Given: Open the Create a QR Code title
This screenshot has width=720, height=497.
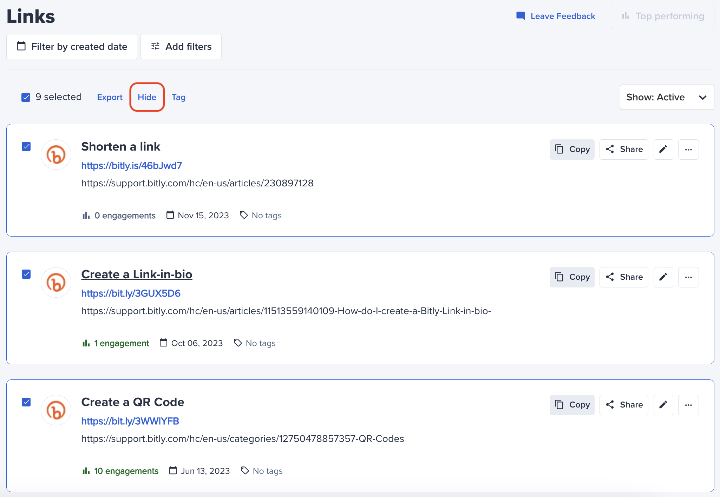Looking at the screenshot, I should pyautogui.click(x=132, y=402).
